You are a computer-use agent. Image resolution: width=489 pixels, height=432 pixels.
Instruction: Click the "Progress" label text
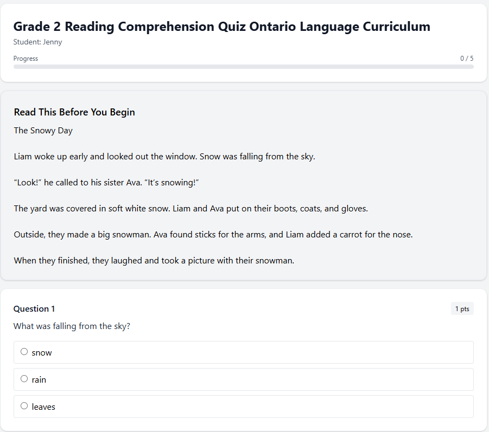point(26,58)
